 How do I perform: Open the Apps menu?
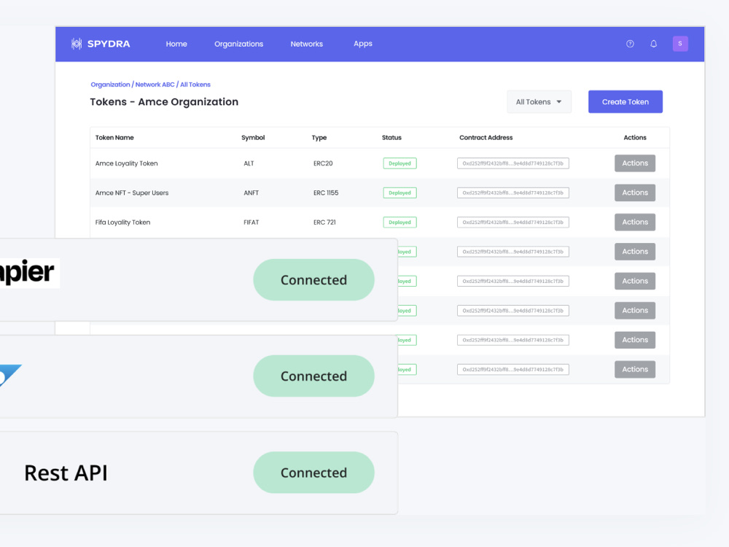362,44
